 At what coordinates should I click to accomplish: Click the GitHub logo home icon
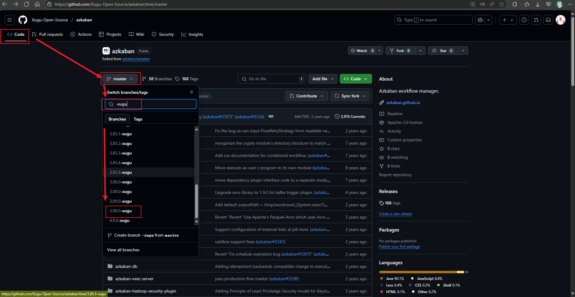point(23,20)
